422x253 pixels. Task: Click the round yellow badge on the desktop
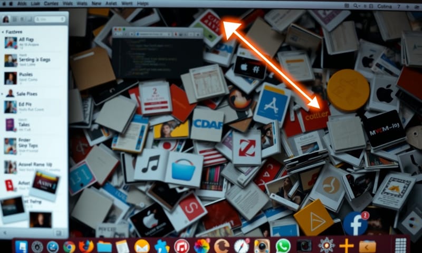(x=348, y=90)
